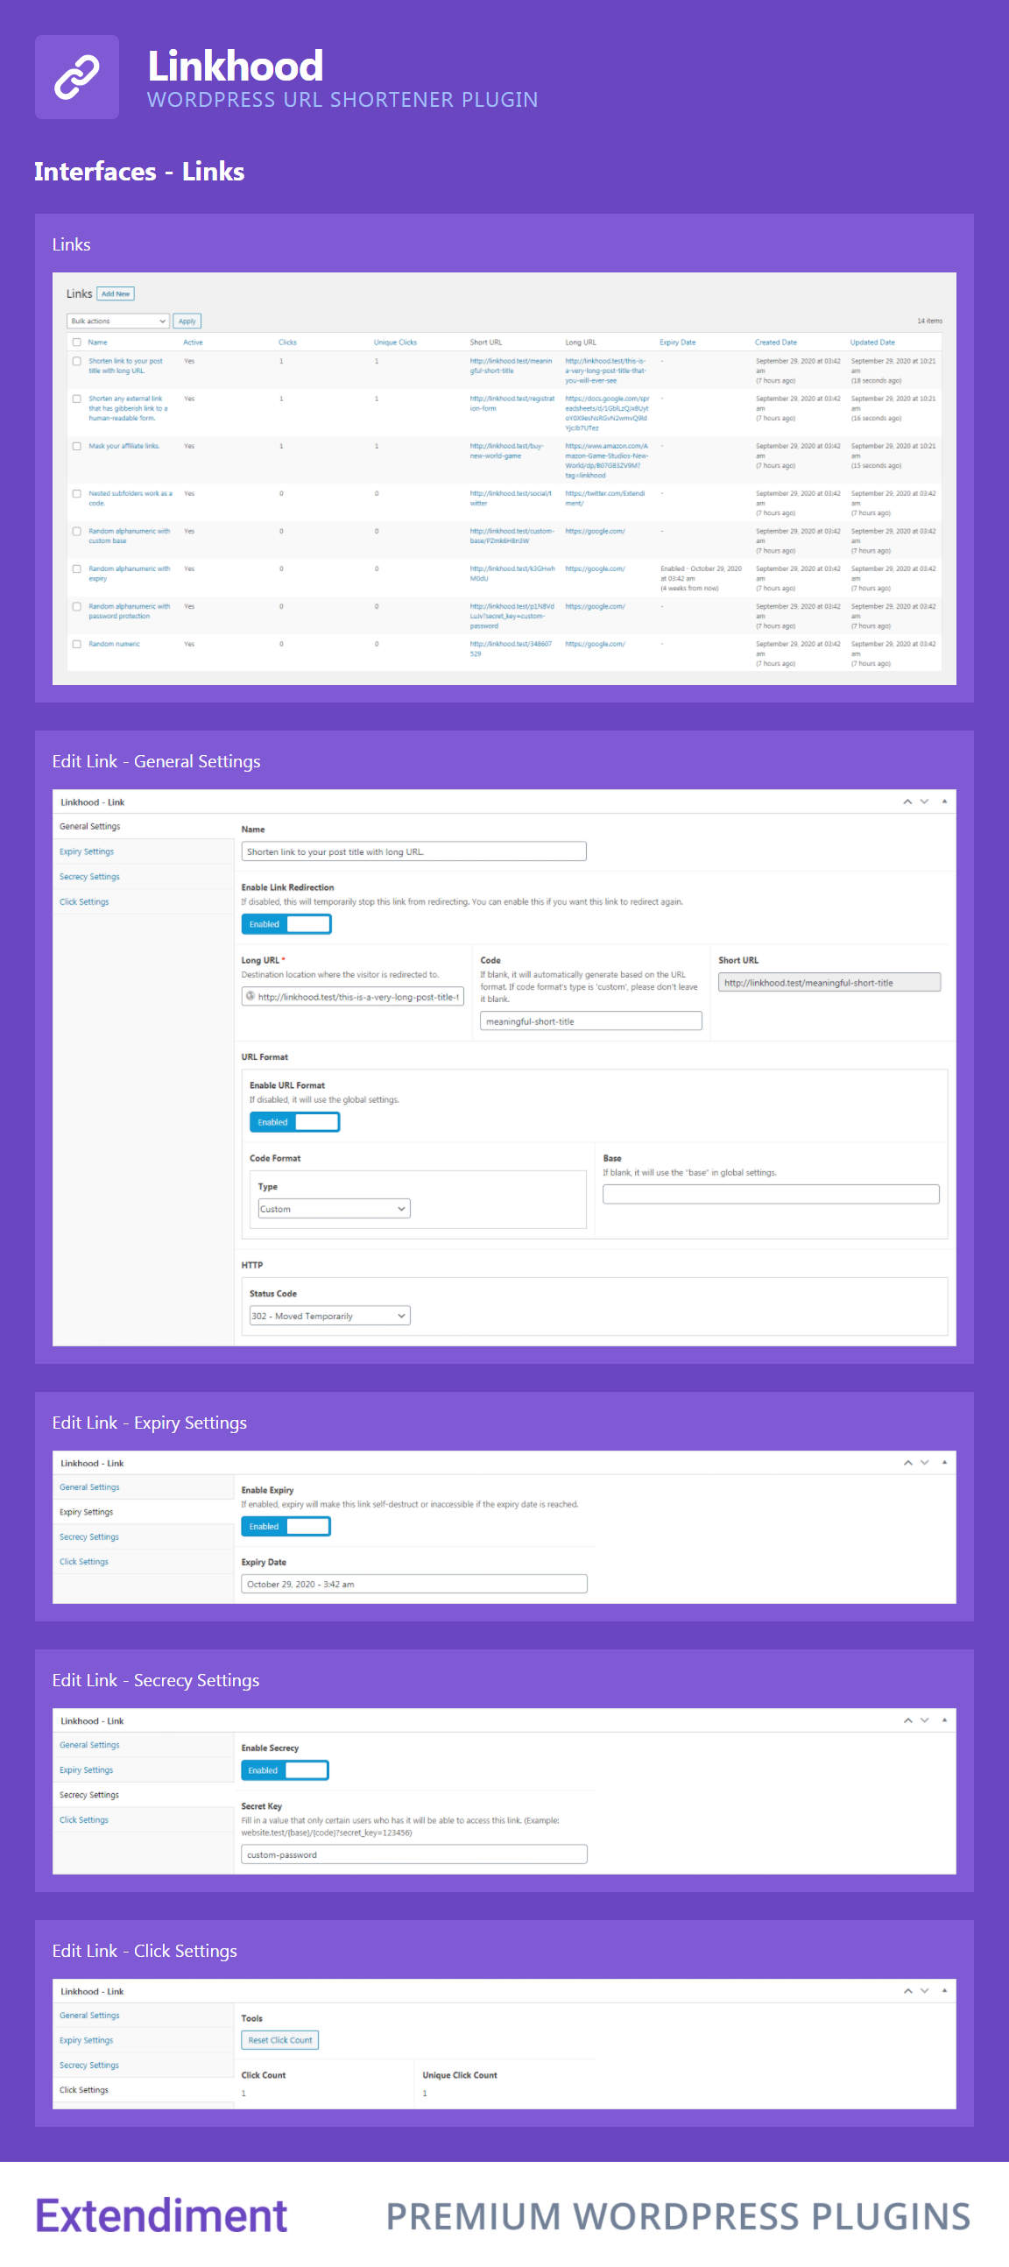
Task: Move Secrecy Settings metabox down arrow
Action: (924, 1720)
